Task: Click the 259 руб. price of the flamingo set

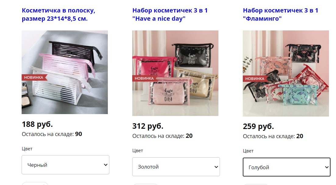Action: (x=258, y=126)
